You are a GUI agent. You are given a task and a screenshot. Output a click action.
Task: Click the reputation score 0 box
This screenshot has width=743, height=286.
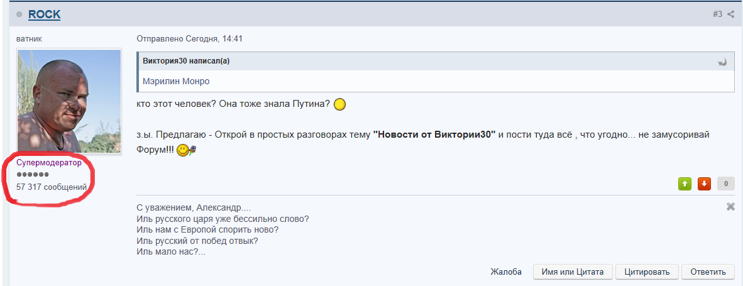pos(726,184)
